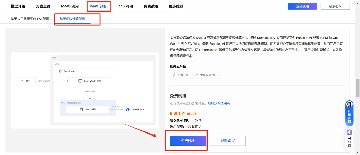Open the AI 助理 widget

(x=349, y=139)
